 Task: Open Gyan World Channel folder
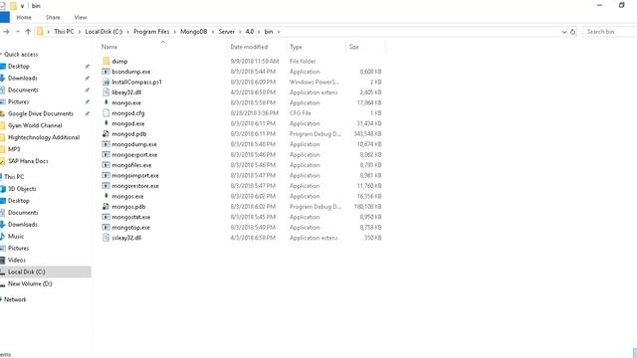(35, 125)
